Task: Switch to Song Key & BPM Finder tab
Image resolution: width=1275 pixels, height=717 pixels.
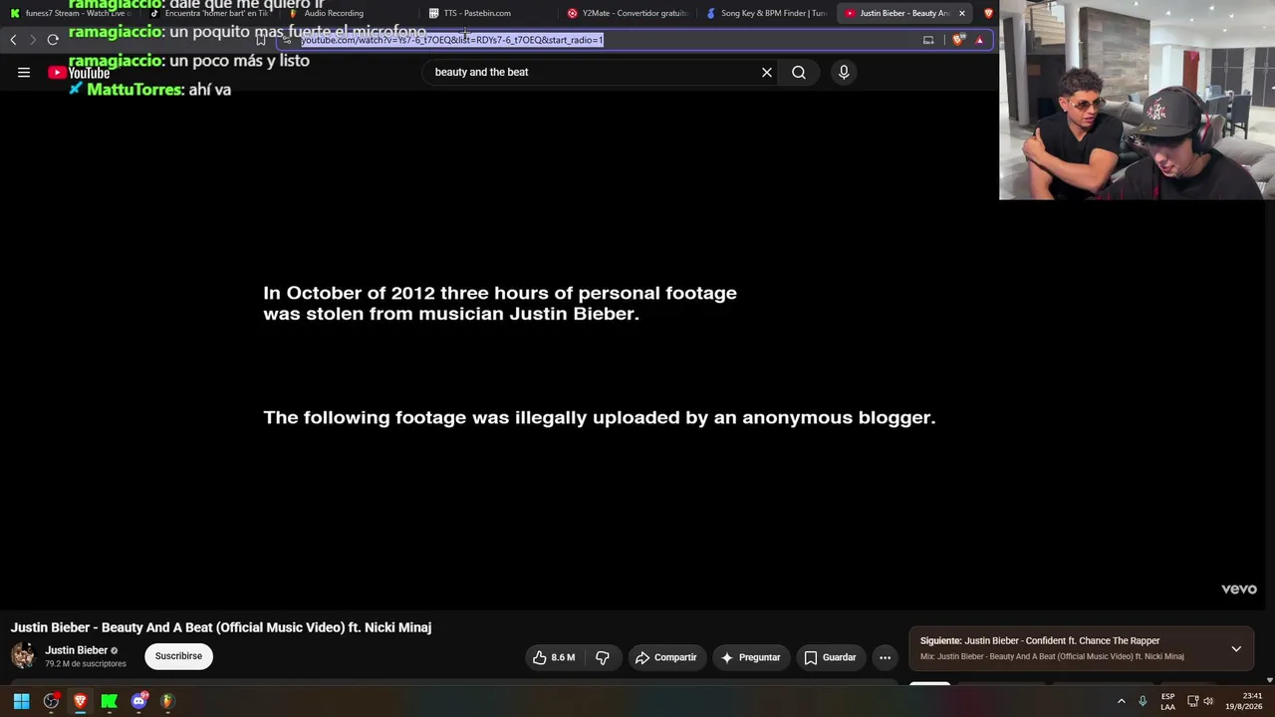Action: [767, 13]
